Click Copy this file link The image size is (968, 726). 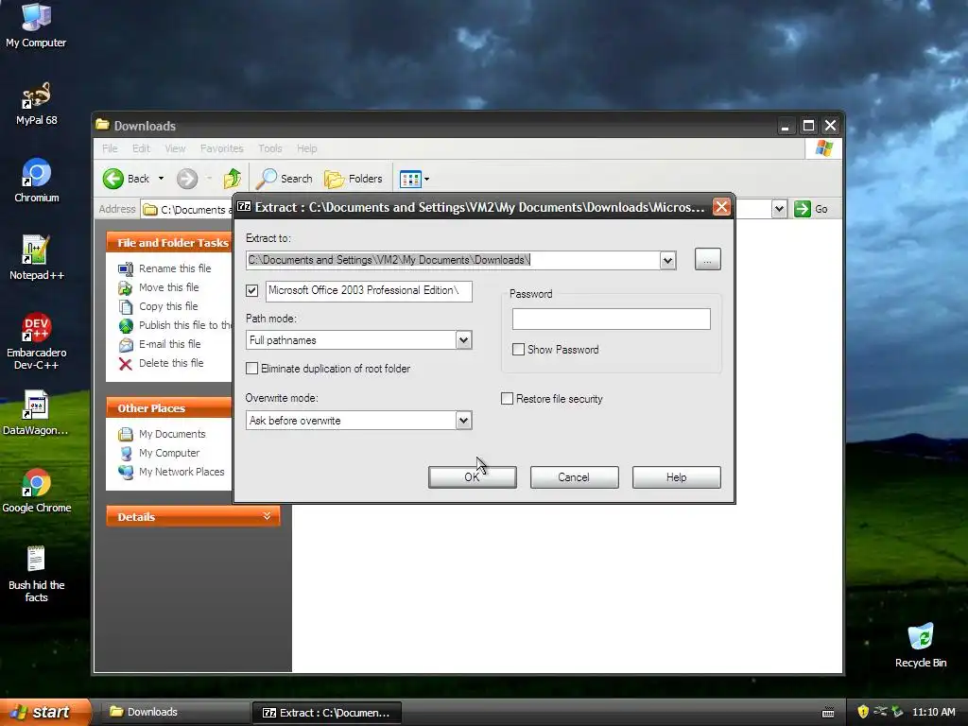168,306
